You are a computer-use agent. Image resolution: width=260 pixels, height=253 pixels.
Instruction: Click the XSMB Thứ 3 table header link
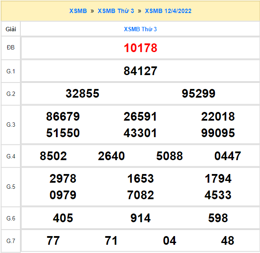click(140, 29)
